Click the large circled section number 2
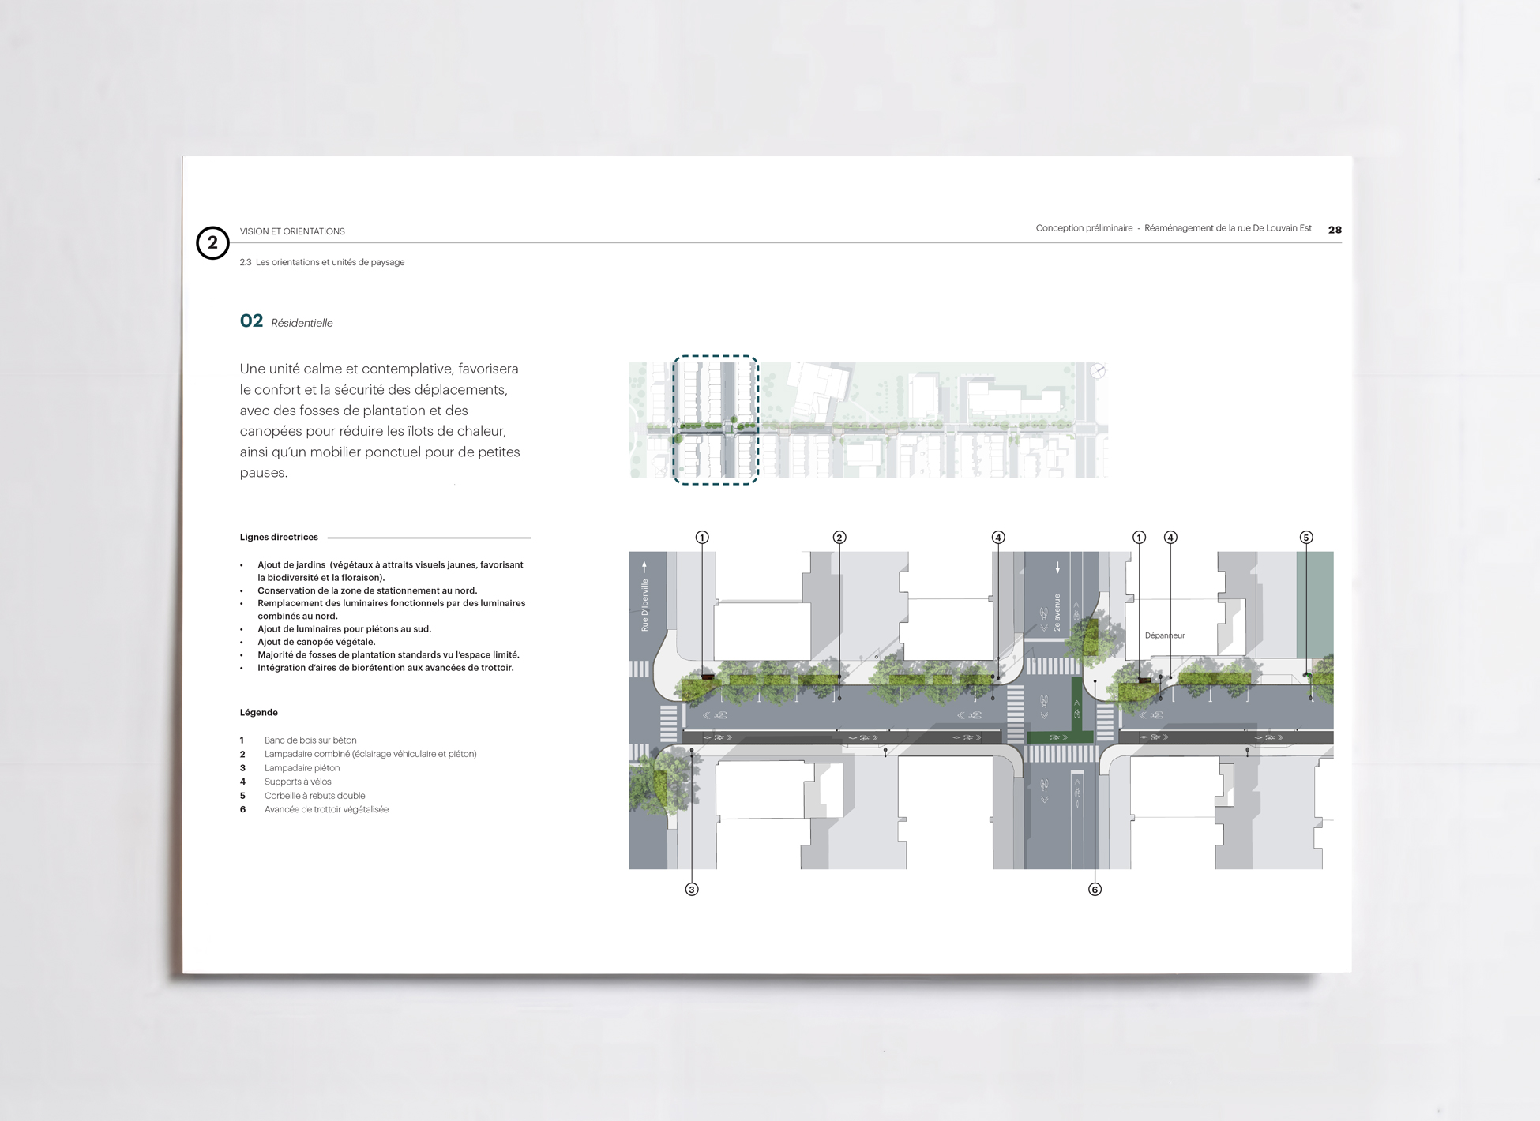Image resolution: width=1540 pixels, height=1121 pixels. click(x=212, y=243)
